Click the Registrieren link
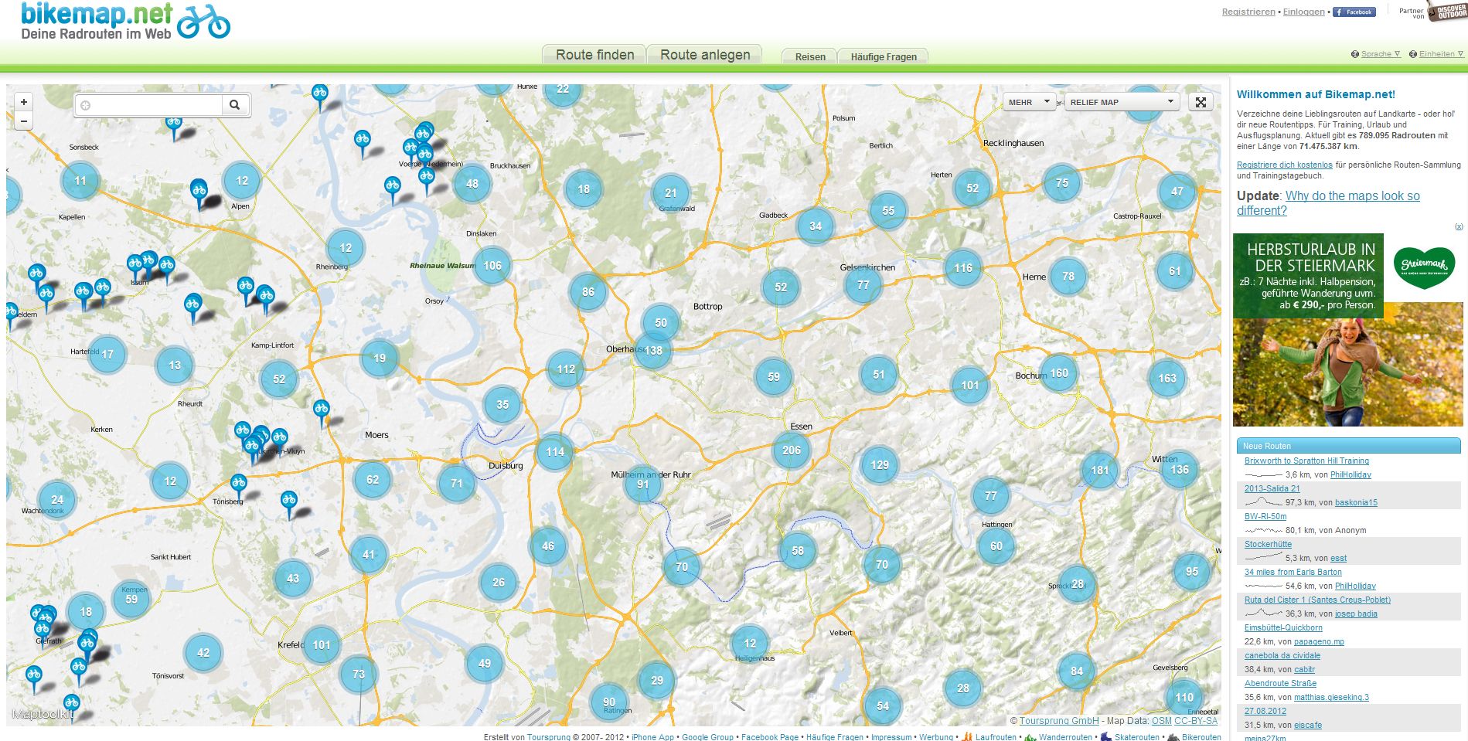This screenshot has height=741, width=1468. point(1248,12)
